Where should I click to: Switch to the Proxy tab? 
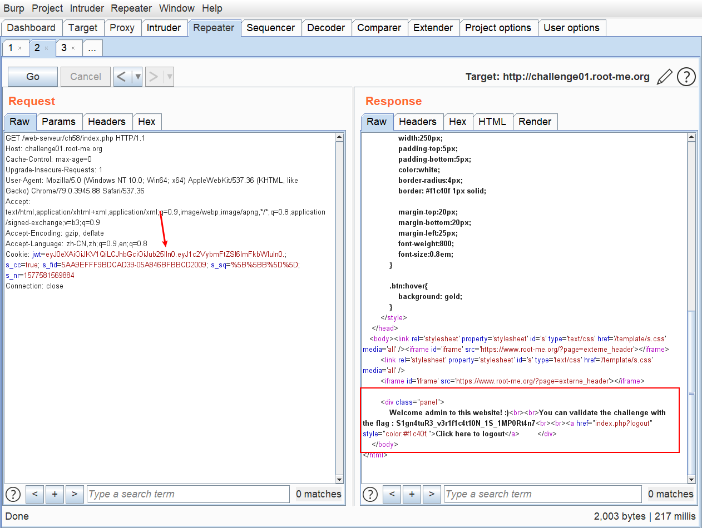(122, 28)
